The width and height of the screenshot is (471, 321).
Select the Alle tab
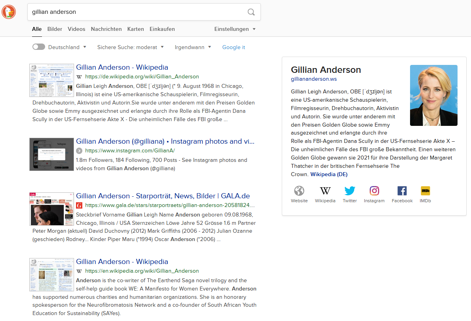[x=37, y=29]
